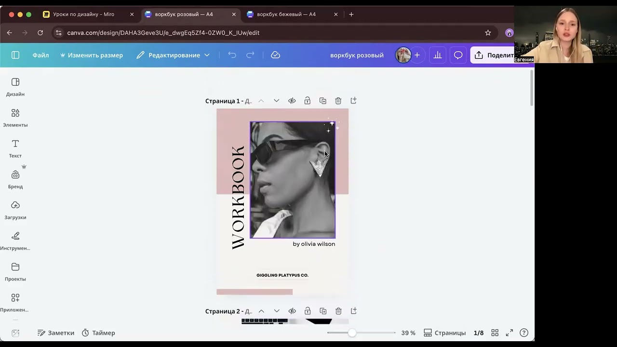Select the Текст tool in sidebar

click(x=15, y=149)
